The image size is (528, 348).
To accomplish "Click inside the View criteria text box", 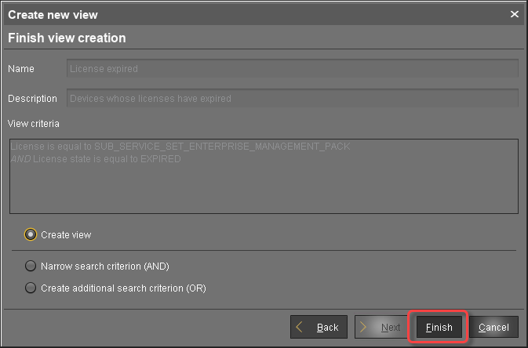I will point(264,188).
